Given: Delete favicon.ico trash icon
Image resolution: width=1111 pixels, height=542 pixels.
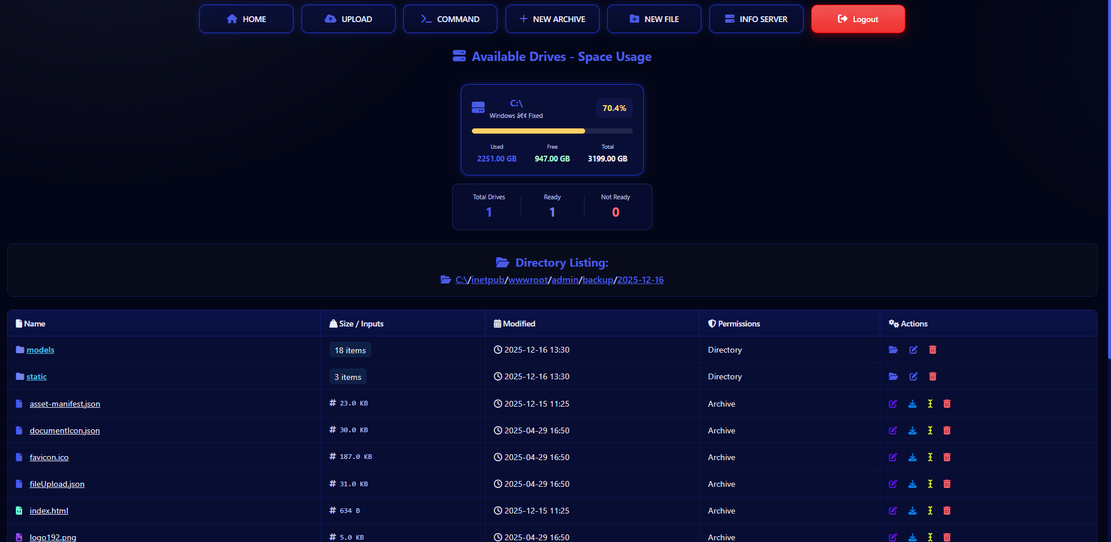Looking at the screenshot, I should pos(947,457).
